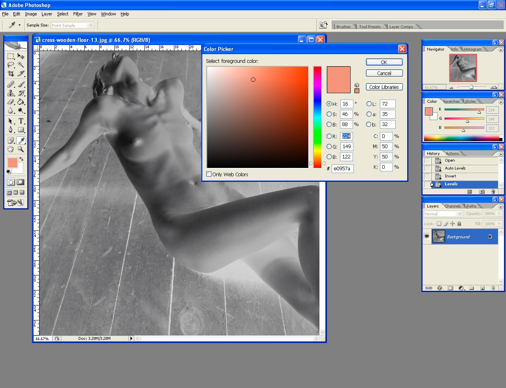
Task: Open the Sample Size dropdown
Action: pos(91,25)
